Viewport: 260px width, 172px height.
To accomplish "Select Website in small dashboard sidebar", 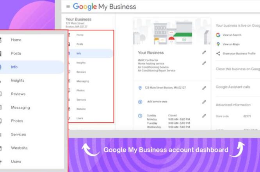I will pyautogui.click(x=81, y=109).
